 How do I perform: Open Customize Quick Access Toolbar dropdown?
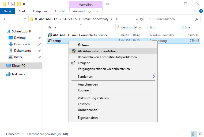[x=24, y=4]
